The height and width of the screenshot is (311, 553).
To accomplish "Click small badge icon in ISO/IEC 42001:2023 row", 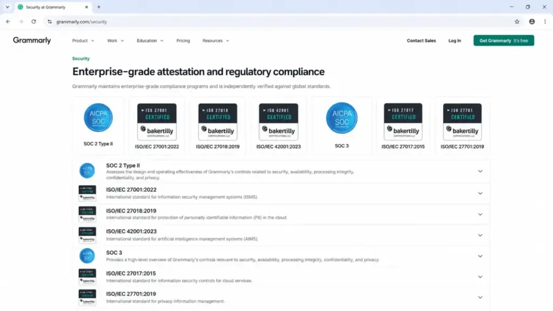I will click(x=87, y=235).
